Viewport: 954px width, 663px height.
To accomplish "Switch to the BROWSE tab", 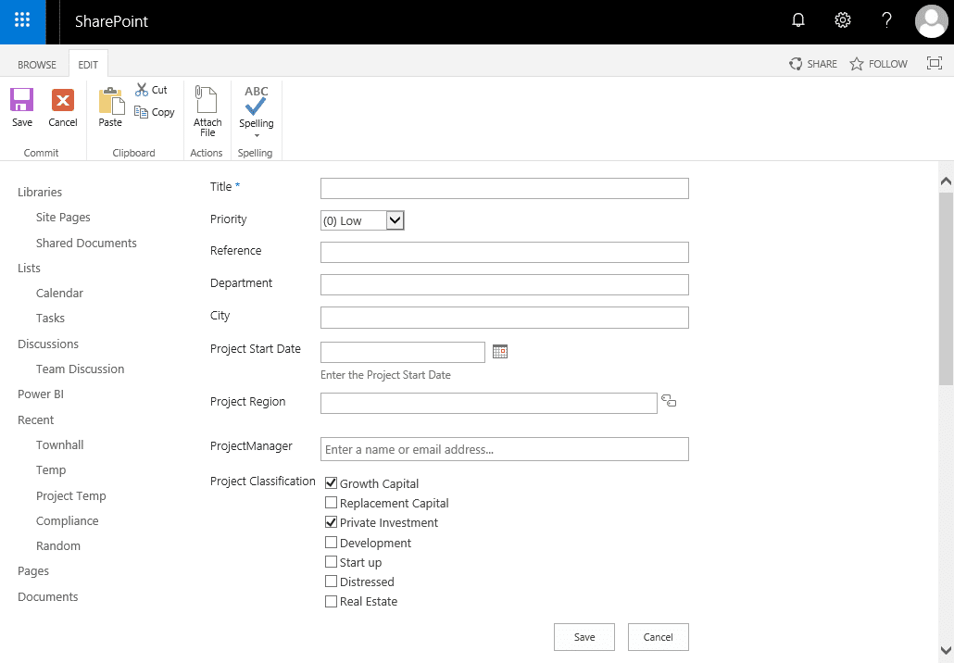I will (36, 64).
